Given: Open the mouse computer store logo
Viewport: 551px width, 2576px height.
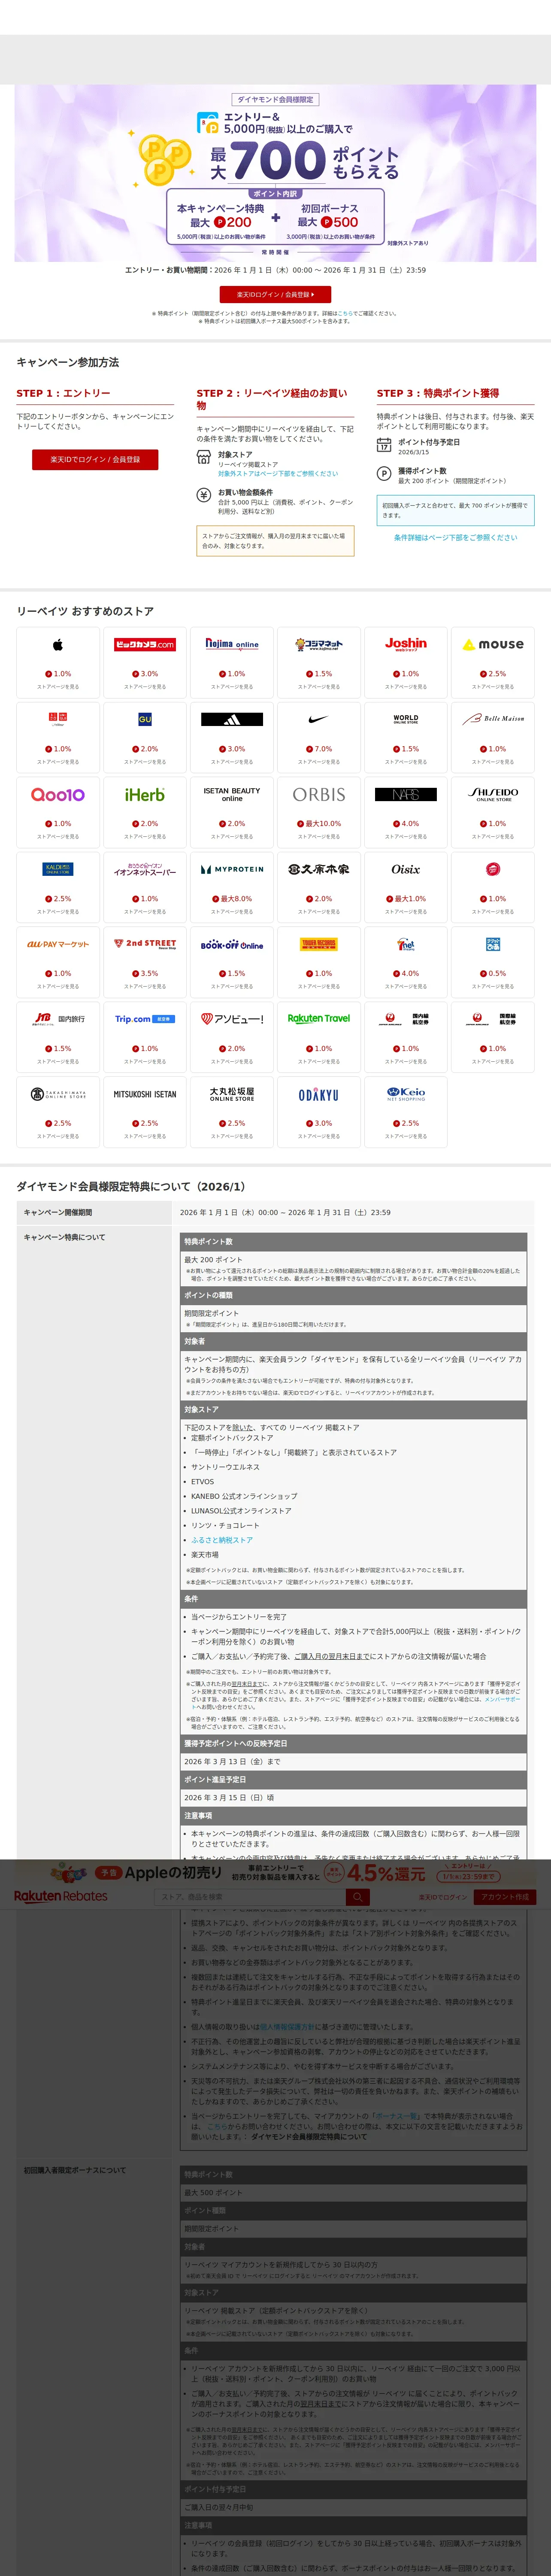Looking at the screenshot, I should pyautogui.click(x=493, y=645).
